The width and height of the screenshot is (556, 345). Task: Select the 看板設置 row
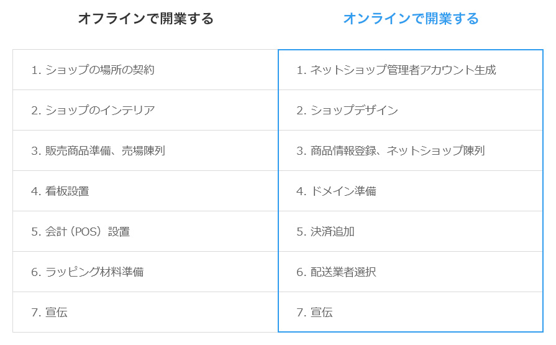click(145, 191)
